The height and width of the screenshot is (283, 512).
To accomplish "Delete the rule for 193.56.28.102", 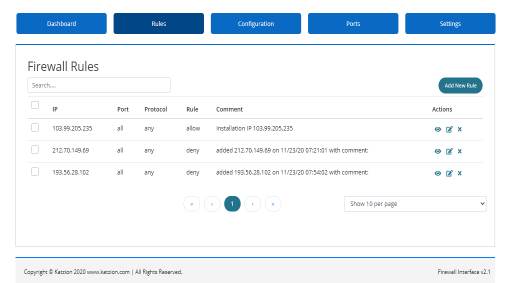I will click(459, 173).
